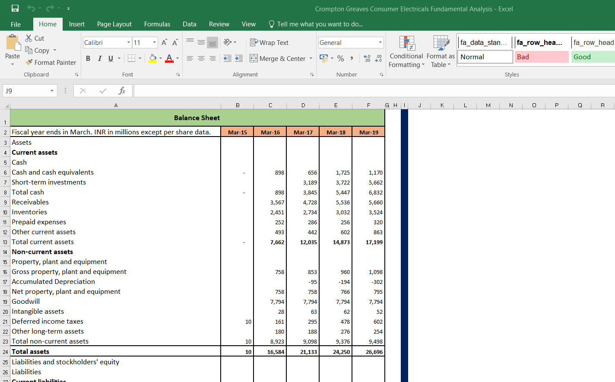Click the red Font Color button
The width and height of the screenshot is (615, 382).
[x=169, y=58]
